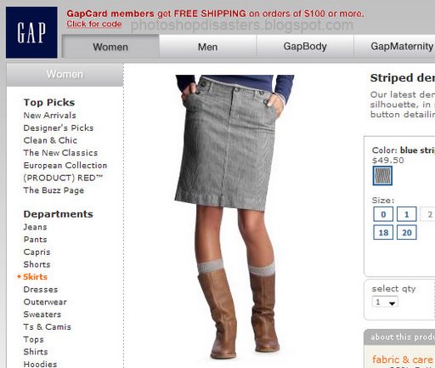Pick size 18
The image size is (435, 368).
point(383,232)
